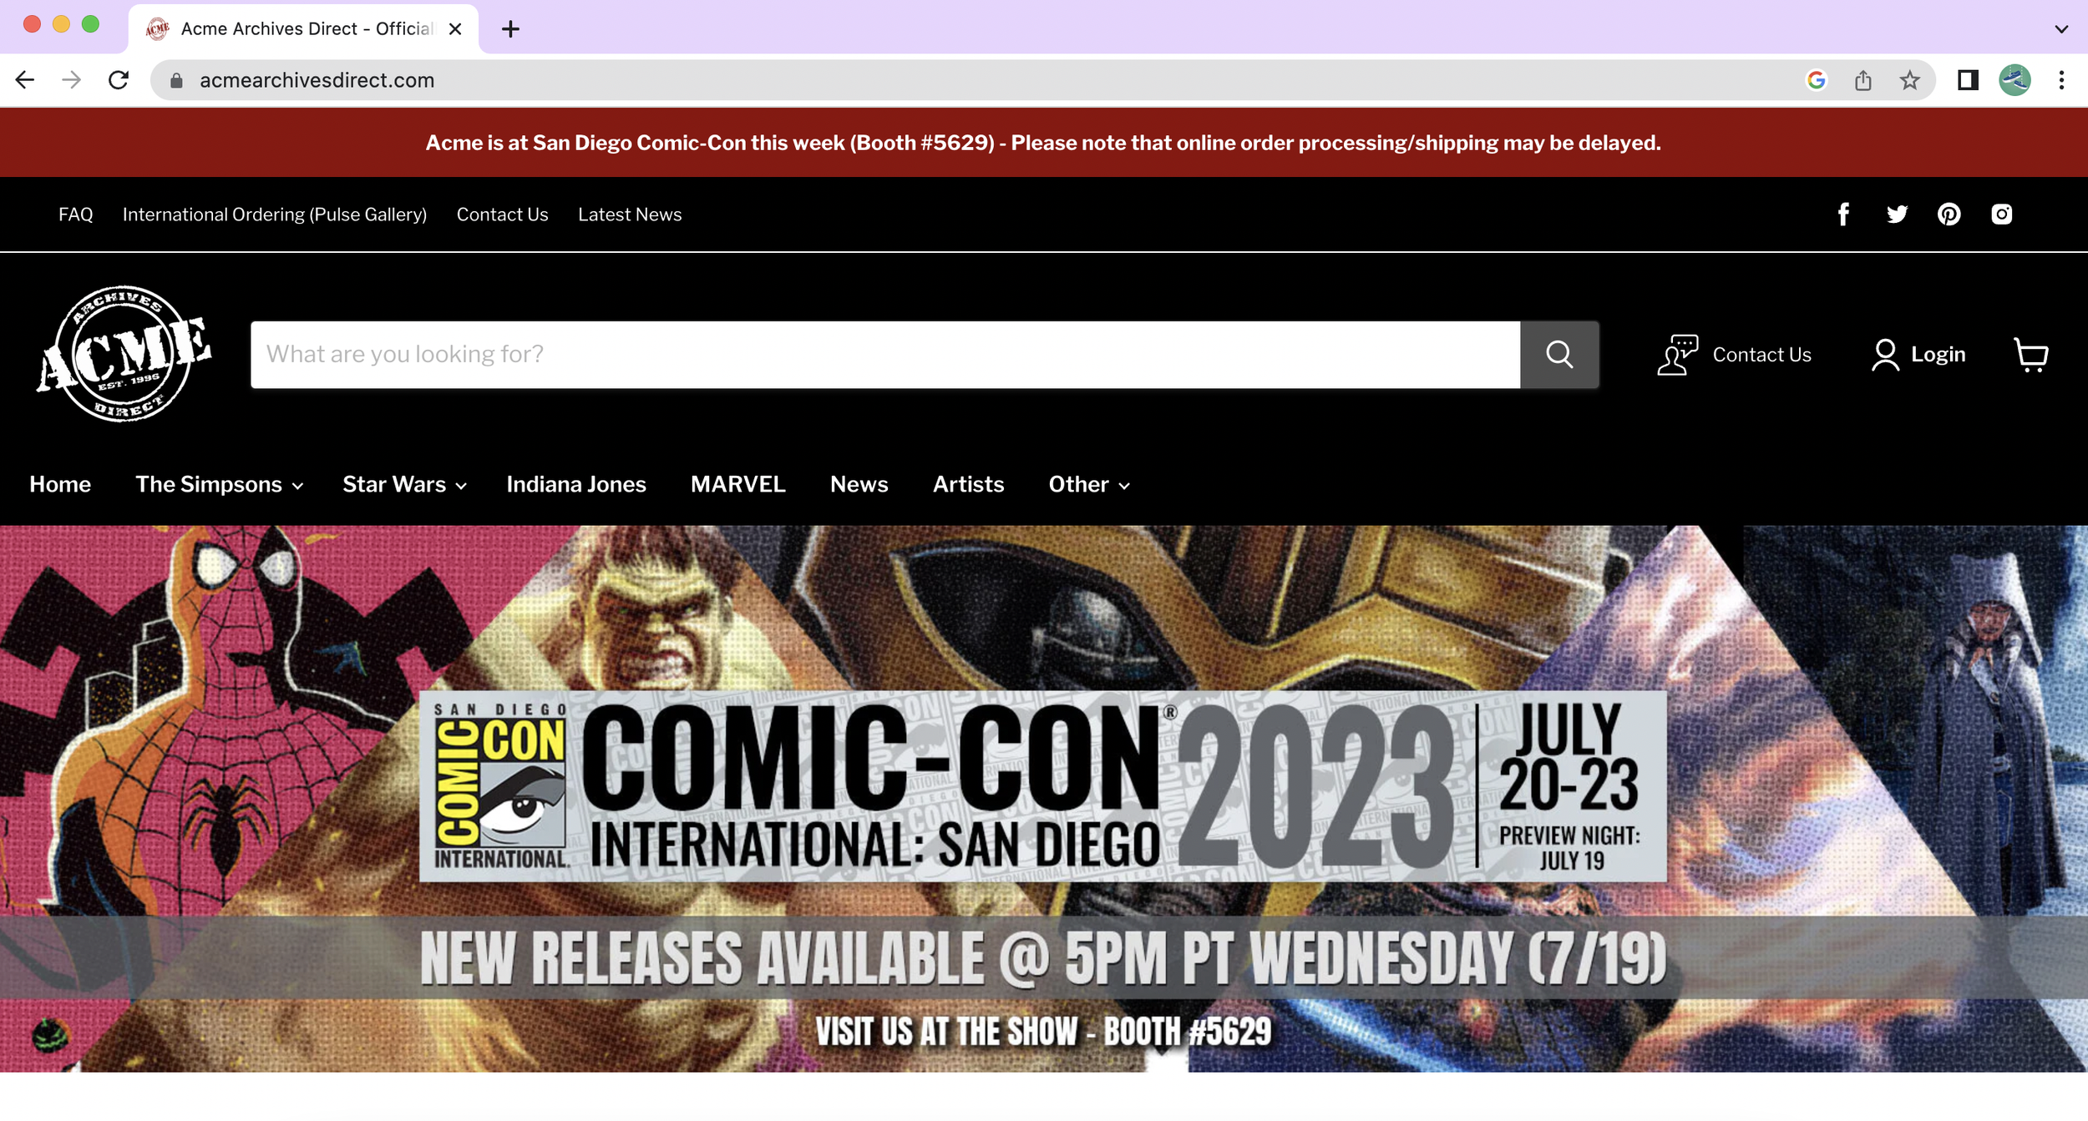Go to the Home menu item
This screenshot has height=1121, width=2088.
click(60, 484)
